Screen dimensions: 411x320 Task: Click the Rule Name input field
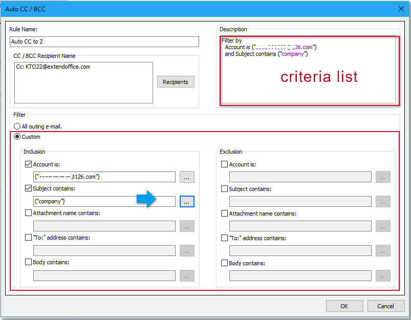pos(104,41)
